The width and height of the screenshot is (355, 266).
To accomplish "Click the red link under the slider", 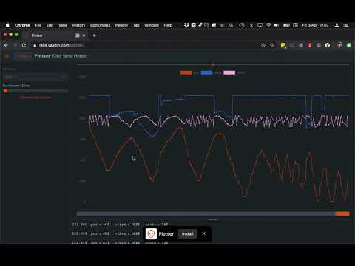I will pyautogui.click(x=35, y=98).
